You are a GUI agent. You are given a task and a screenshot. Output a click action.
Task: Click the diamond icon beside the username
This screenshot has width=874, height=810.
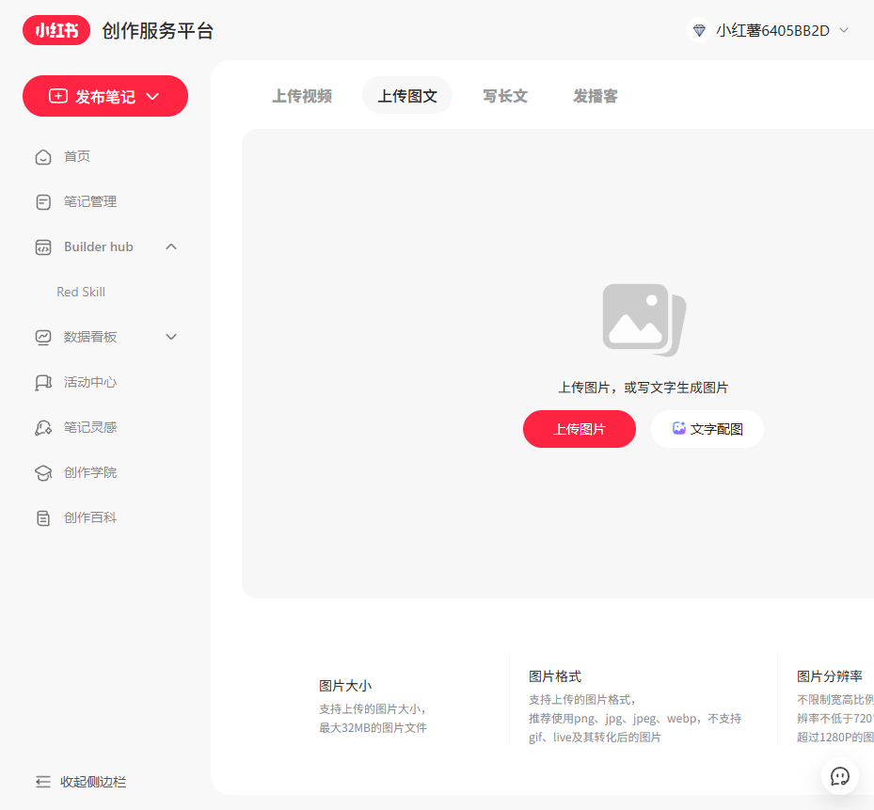[x=699, y=30]
